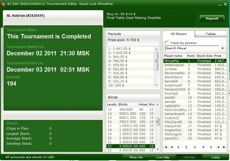
Task: Sort by Rank column header
Action: pos(191,56)
